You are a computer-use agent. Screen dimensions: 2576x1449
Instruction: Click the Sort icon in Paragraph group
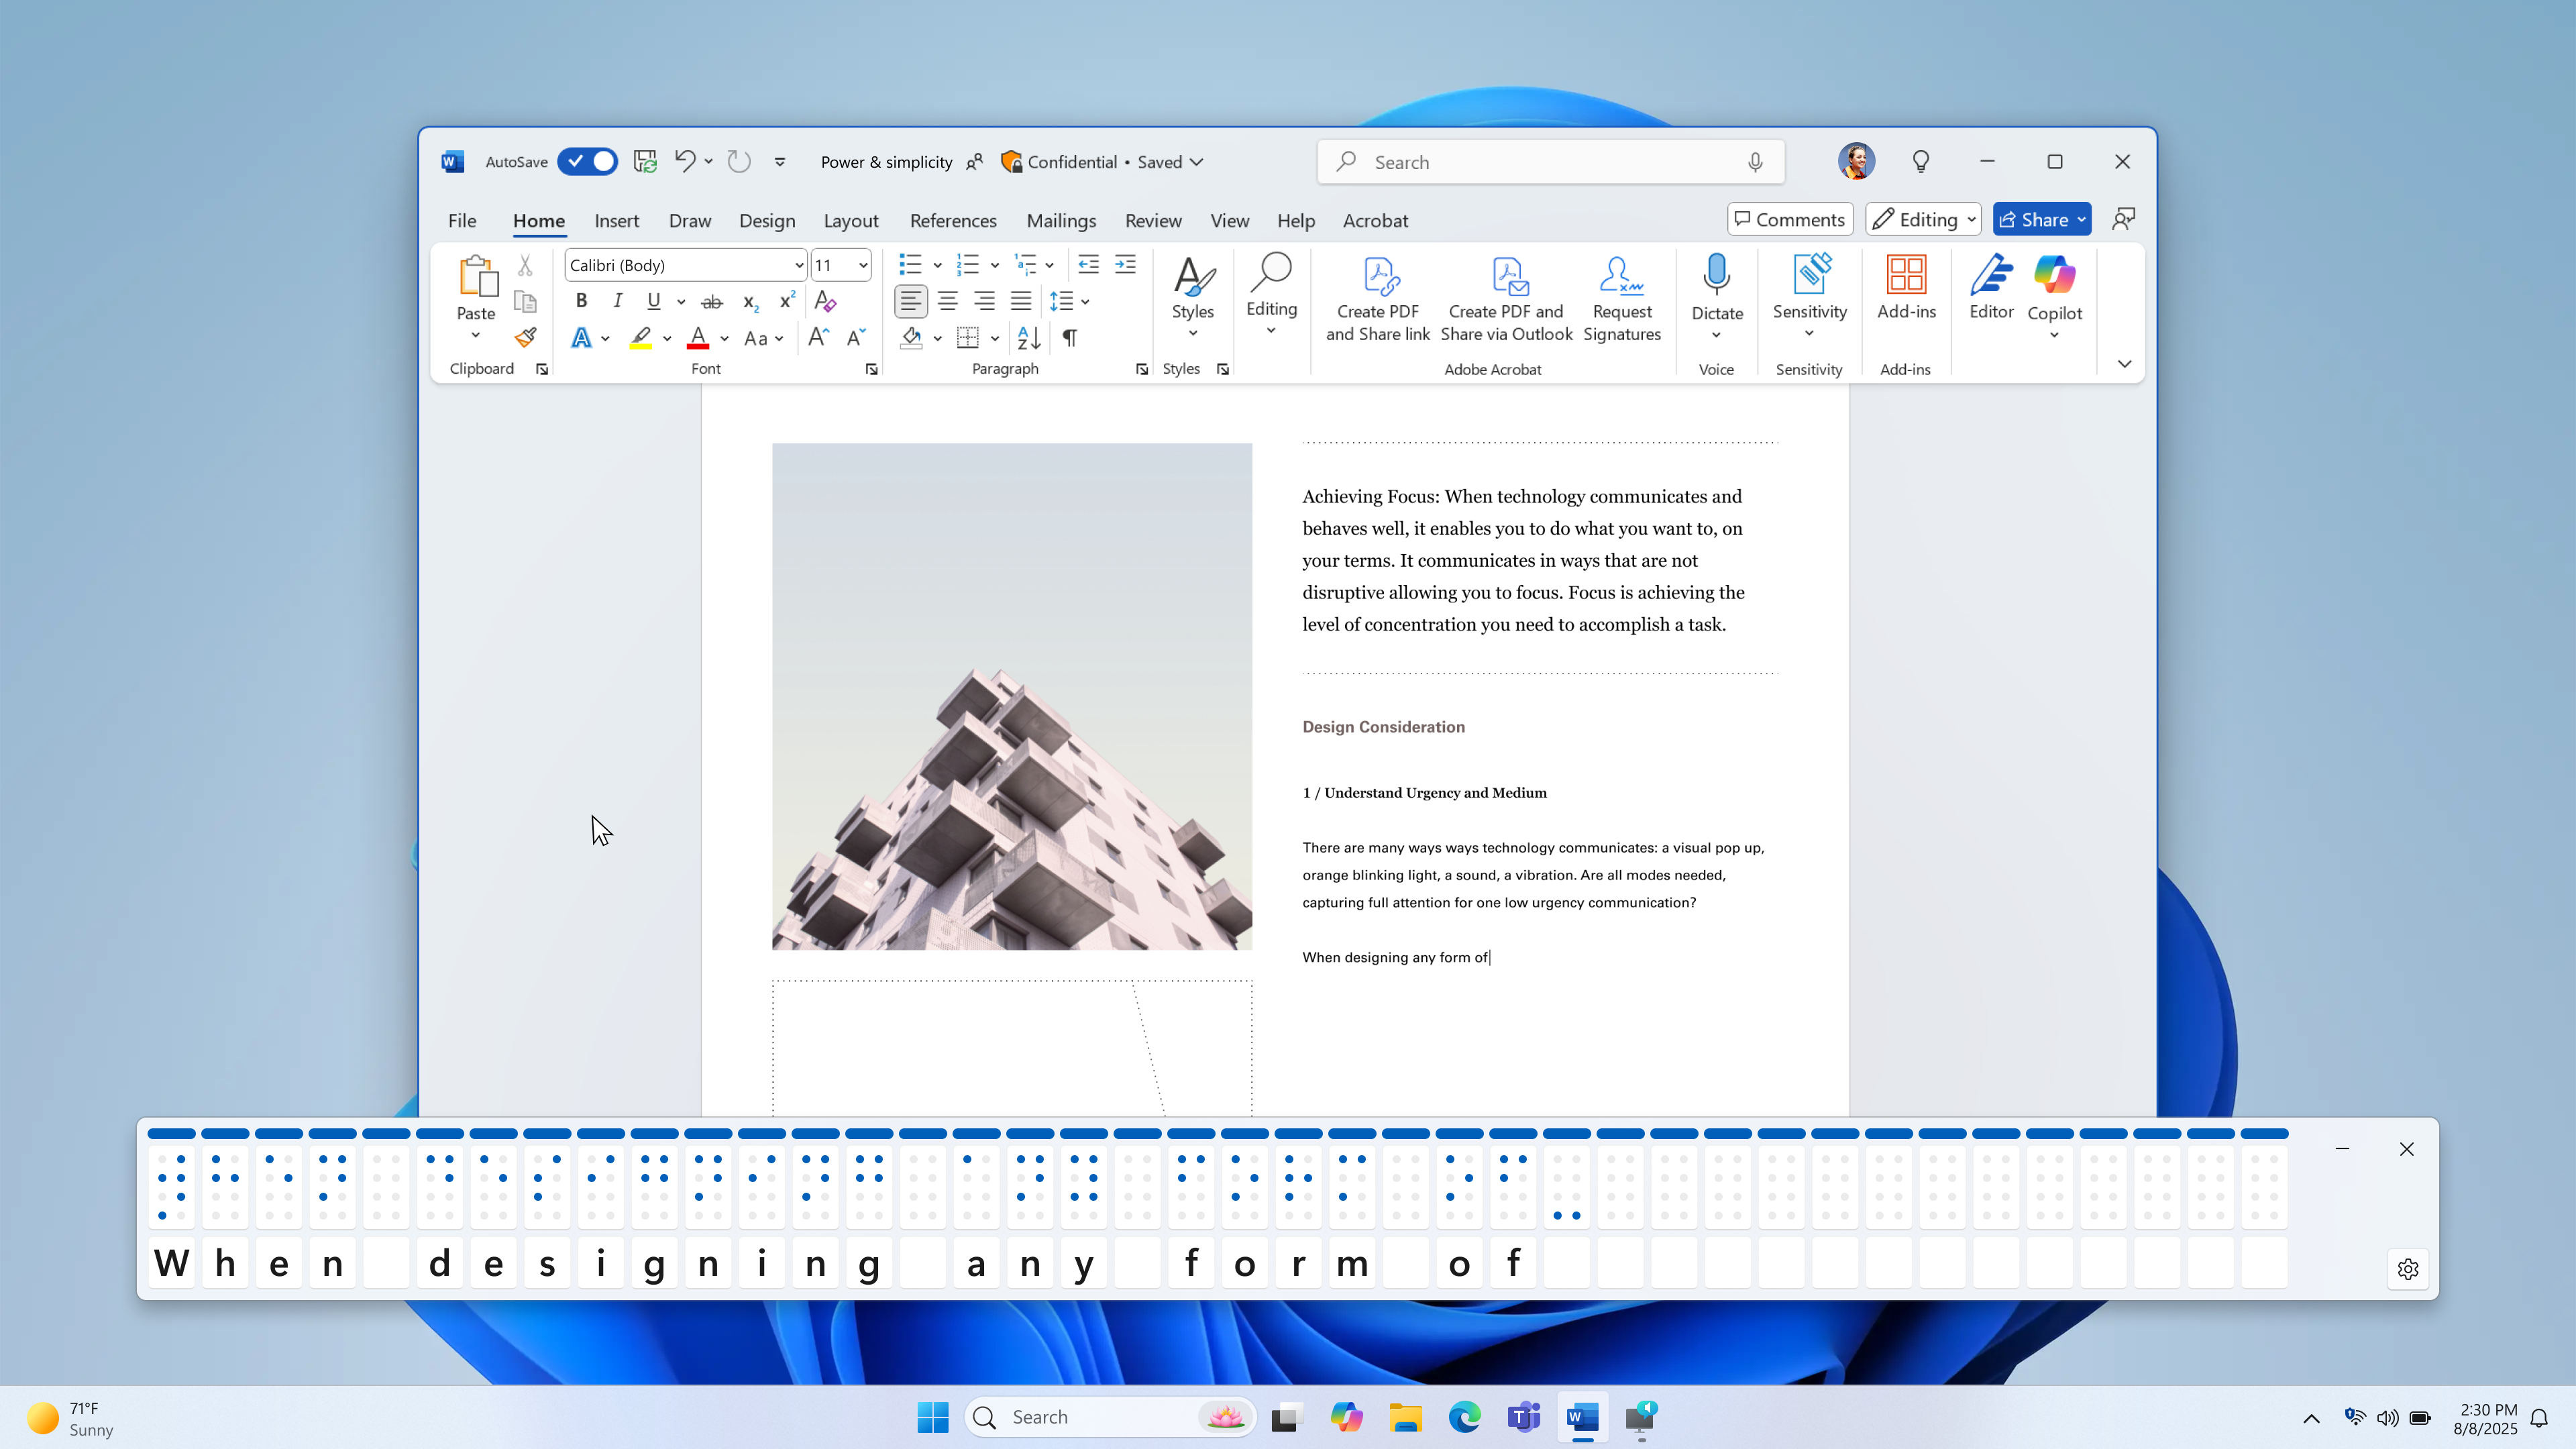1028,339
